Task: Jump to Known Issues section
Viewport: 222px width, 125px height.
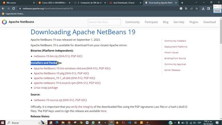Action: (171, 52)
